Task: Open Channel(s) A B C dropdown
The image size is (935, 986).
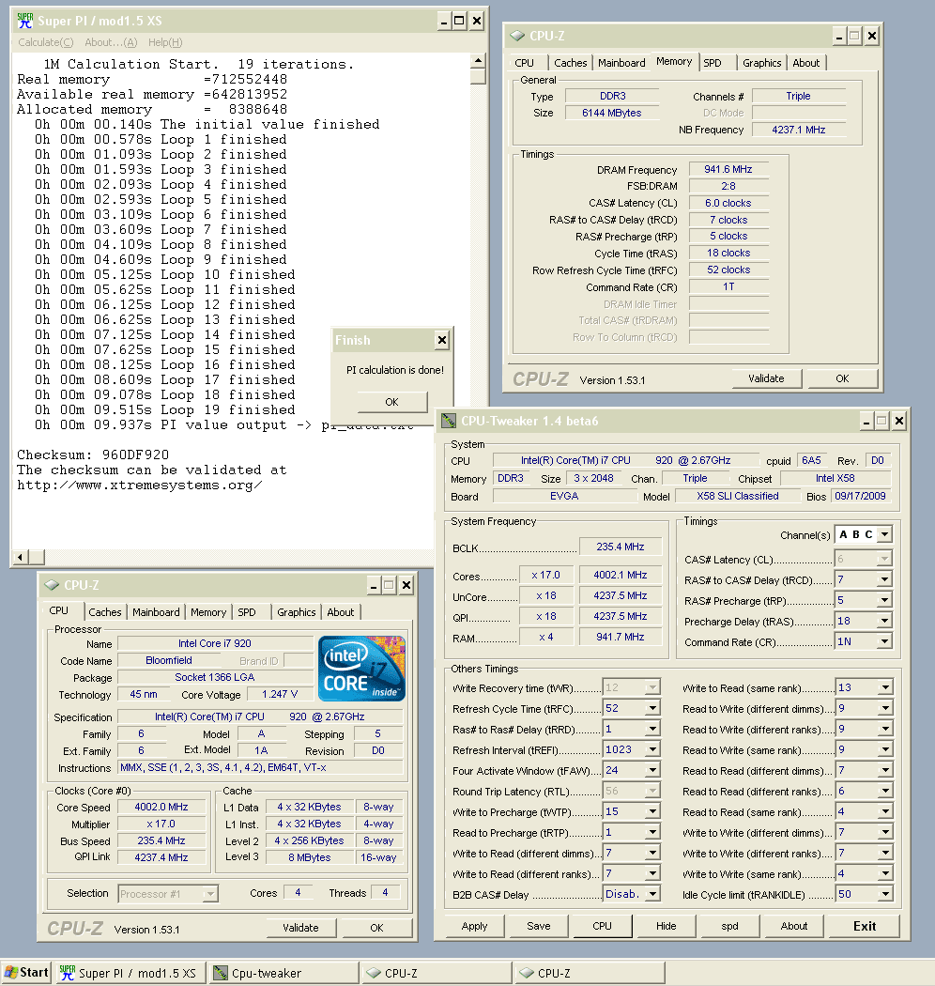Action: click(884, 534)
